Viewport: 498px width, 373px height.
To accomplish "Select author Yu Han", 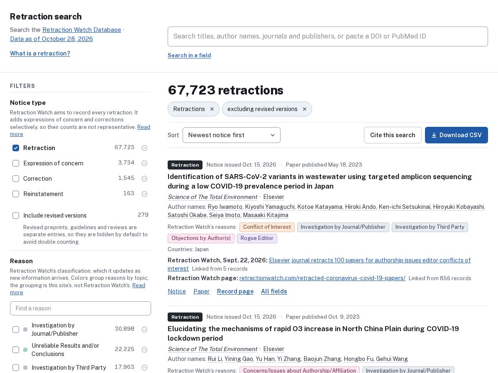I will tap(265, 359).
